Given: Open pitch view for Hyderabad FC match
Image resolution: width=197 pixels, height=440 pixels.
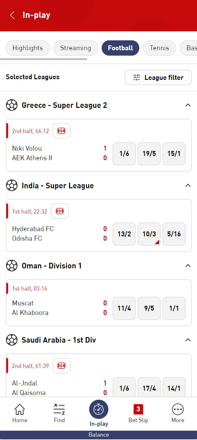Looking at the screenshot, I should [x=60, y=211].
